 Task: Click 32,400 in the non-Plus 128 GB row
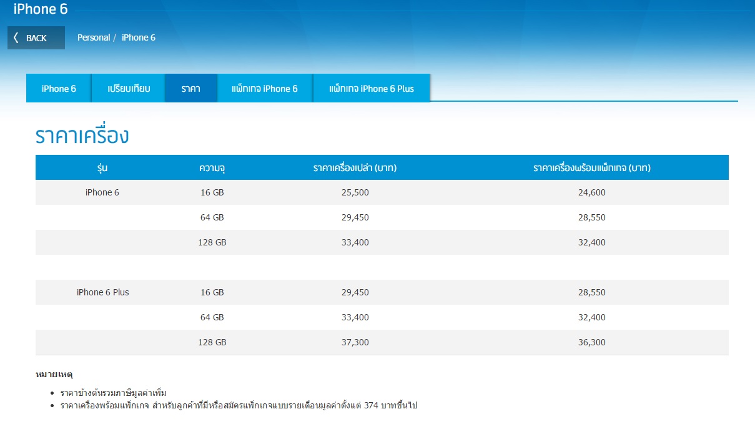(x=592, y=242)
